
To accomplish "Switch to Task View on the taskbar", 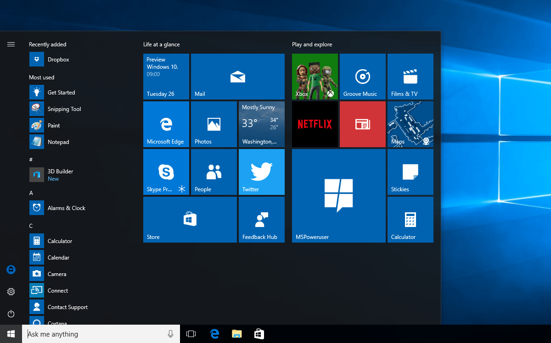I will coord(191,334).
